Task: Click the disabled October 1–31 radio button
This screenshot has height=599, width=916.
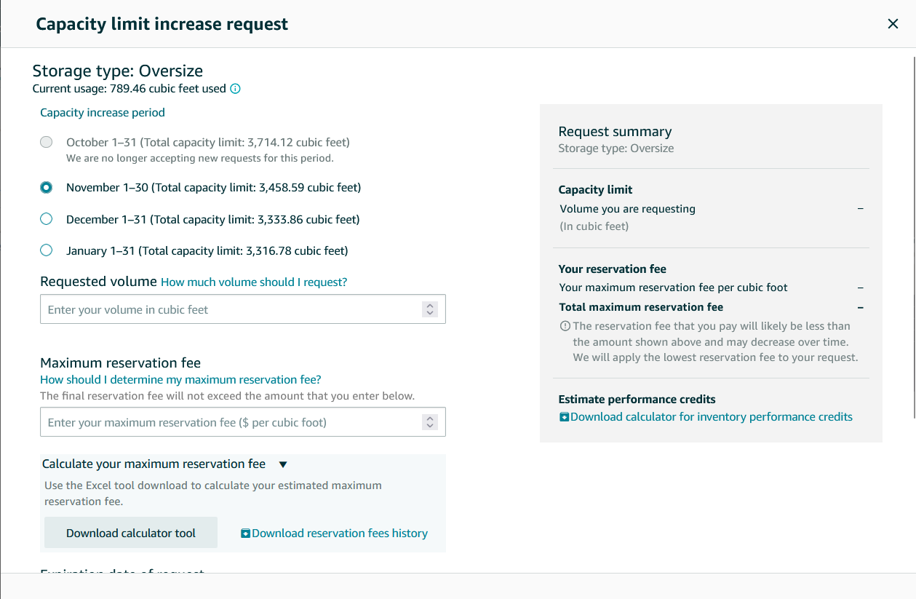Action: click(x=47, y=142)
